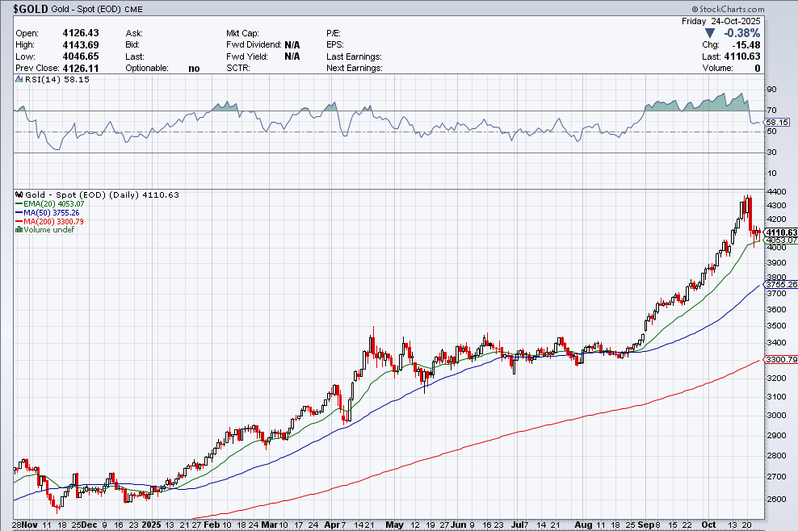Click the 2600 price axis label

pos(777,499)
